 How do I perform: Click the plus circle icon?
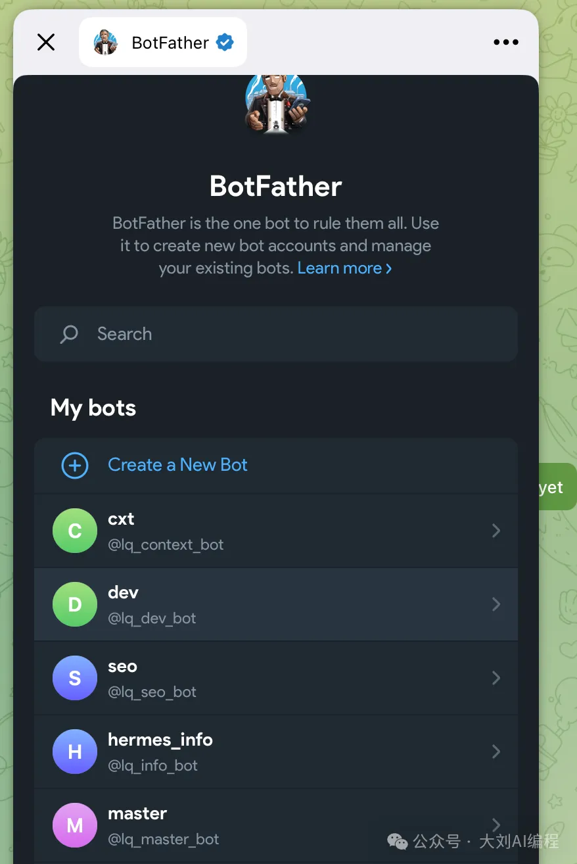[75, 466]
